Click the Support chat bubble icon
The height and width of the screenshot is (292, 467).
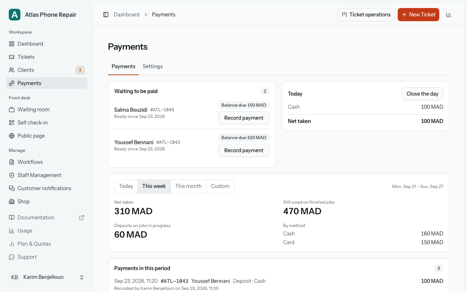[12, 257]
